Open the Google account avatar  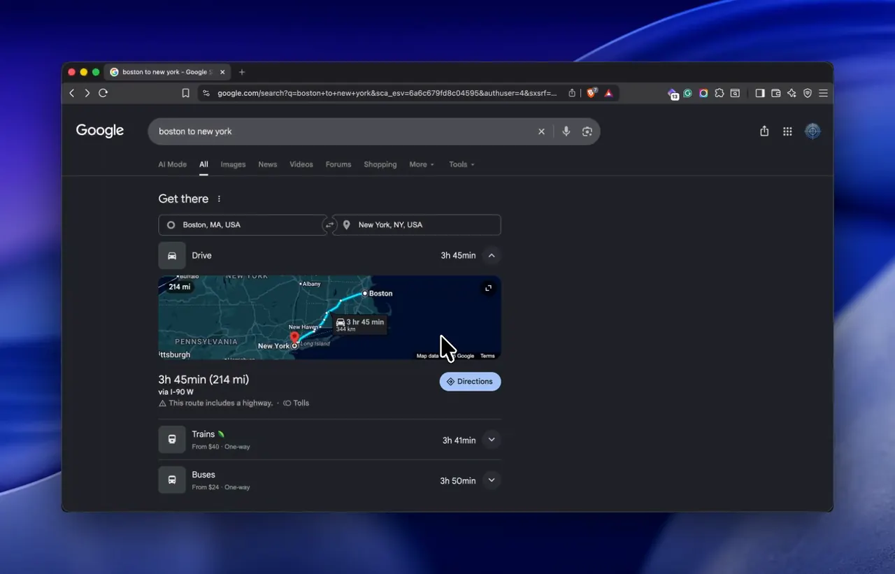coord(812,131)
